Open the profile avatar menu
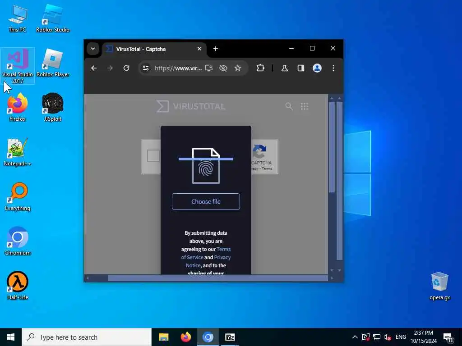The height and width of the screenshot is (346, 462). (x=317, y=68)
